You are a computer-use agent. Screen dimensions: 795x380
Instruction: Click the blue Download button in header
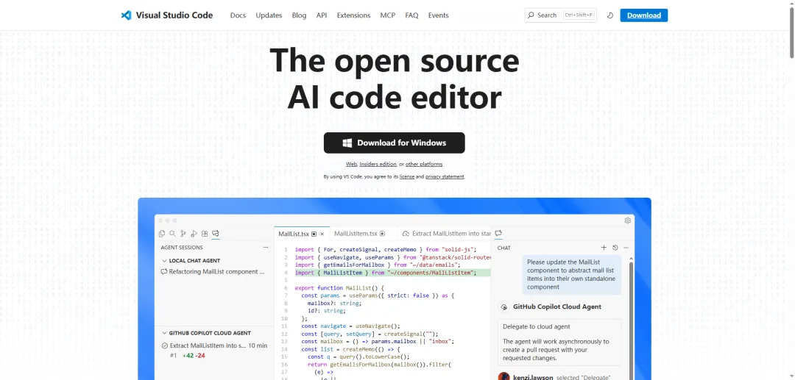643,15
